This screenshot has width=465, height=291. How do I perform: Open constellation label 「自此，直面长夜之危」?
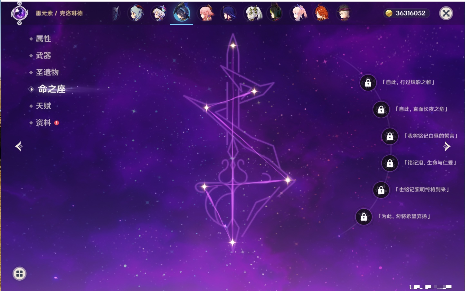click(x=422, y=109)
